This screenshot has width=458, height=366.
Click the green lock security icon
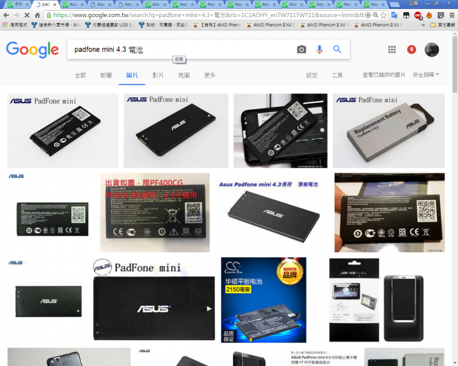click(49, 15)
